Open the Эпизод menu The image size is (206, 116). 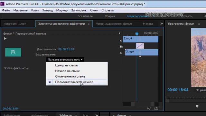(47, 10)
